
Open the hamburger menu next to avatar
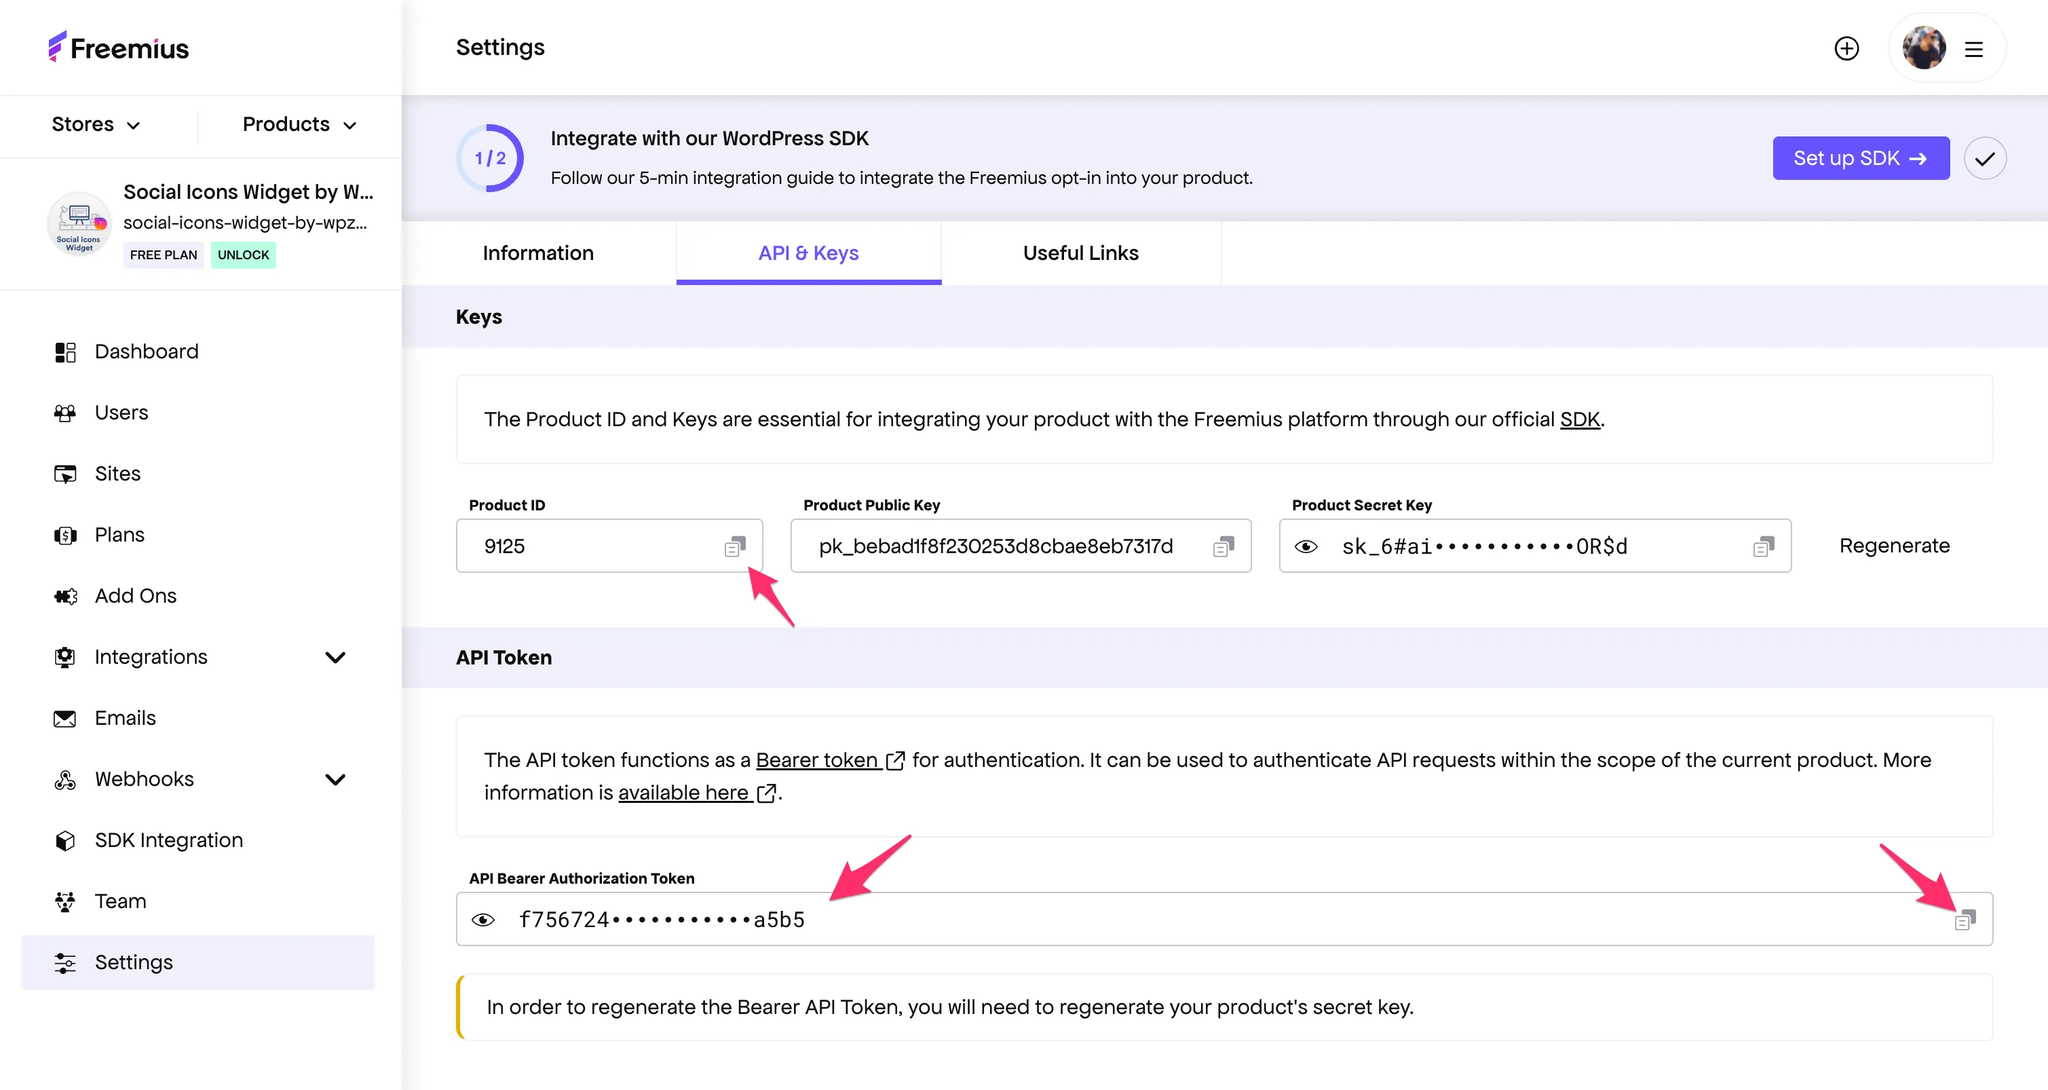[1973, 50]
